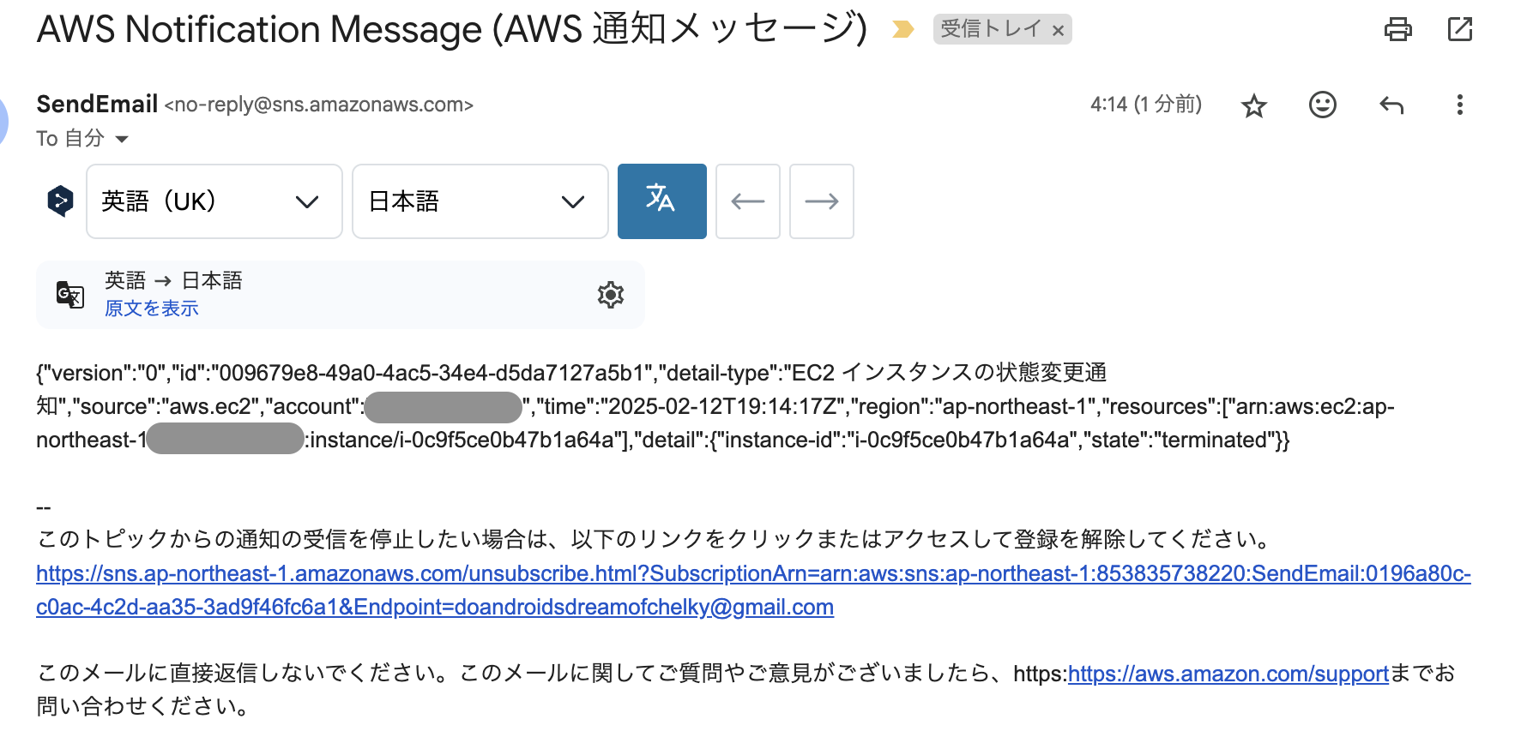Reply to the SendEmail message
This screenshot has width=1527, height=749.
1391,105
